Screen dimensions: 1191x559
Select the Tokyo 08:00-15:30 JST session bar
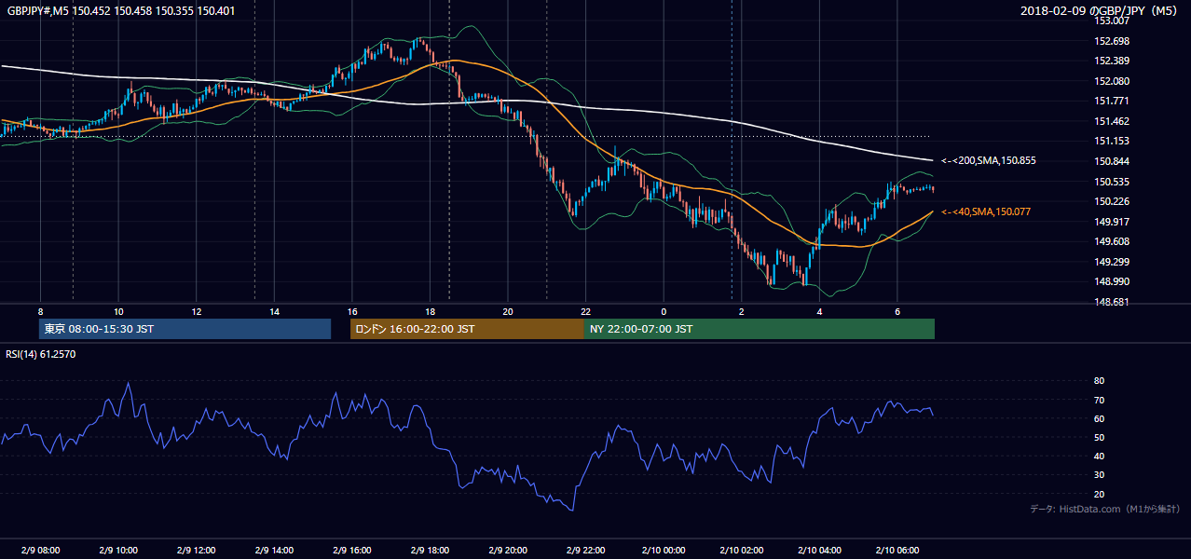click(x=185, y=329)
